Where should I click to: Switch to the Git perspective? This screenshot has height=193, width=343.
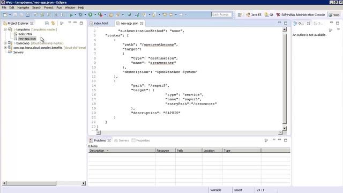269,14
